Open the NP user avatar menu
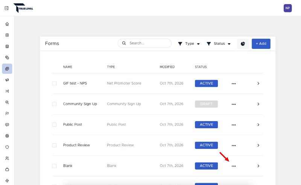Screen dimensions: 301x185 coord(287,8)
